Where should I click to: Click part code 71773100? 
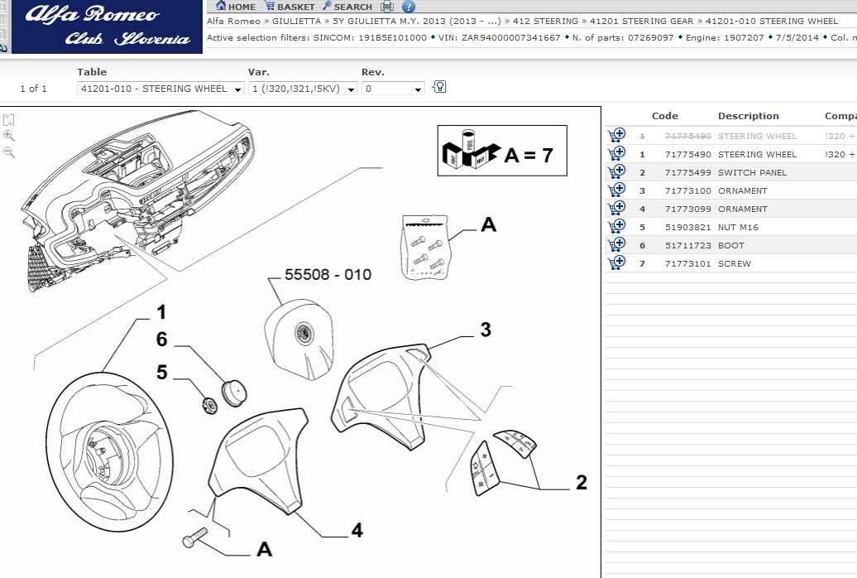[x=687, y=190]
